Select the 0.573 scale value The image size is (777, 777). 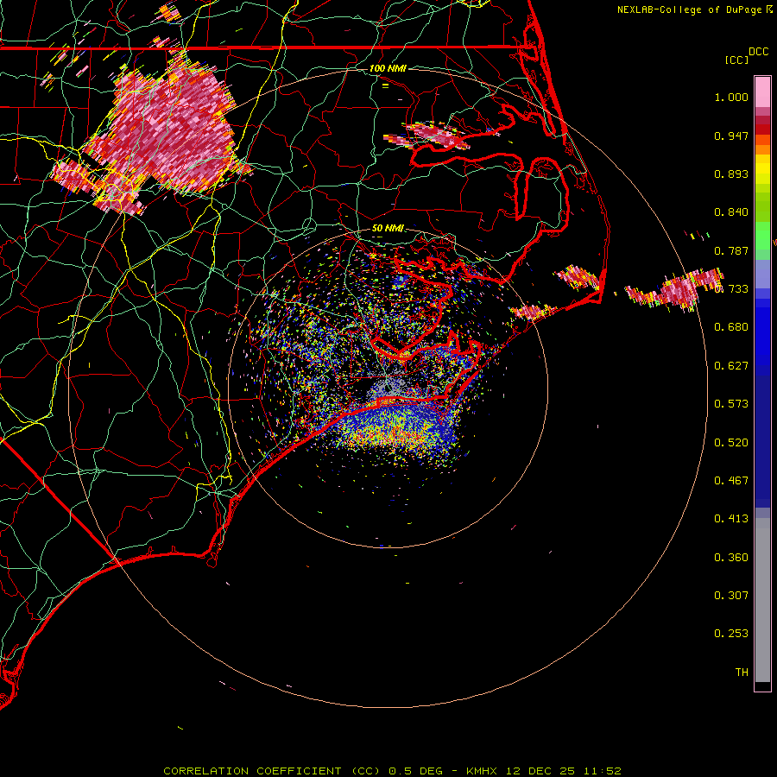pyautogui.click(x=731, y=404)
